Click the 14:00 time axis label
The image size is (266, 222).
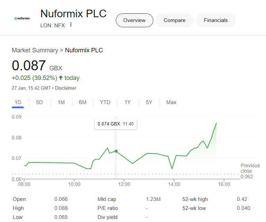tap(174, 184)
